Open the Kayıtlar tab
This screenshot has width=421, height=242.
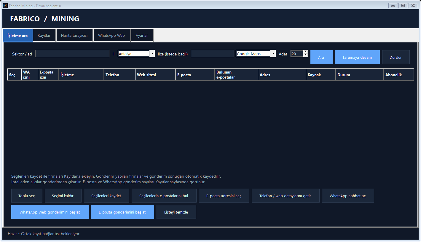click(44, 35)
